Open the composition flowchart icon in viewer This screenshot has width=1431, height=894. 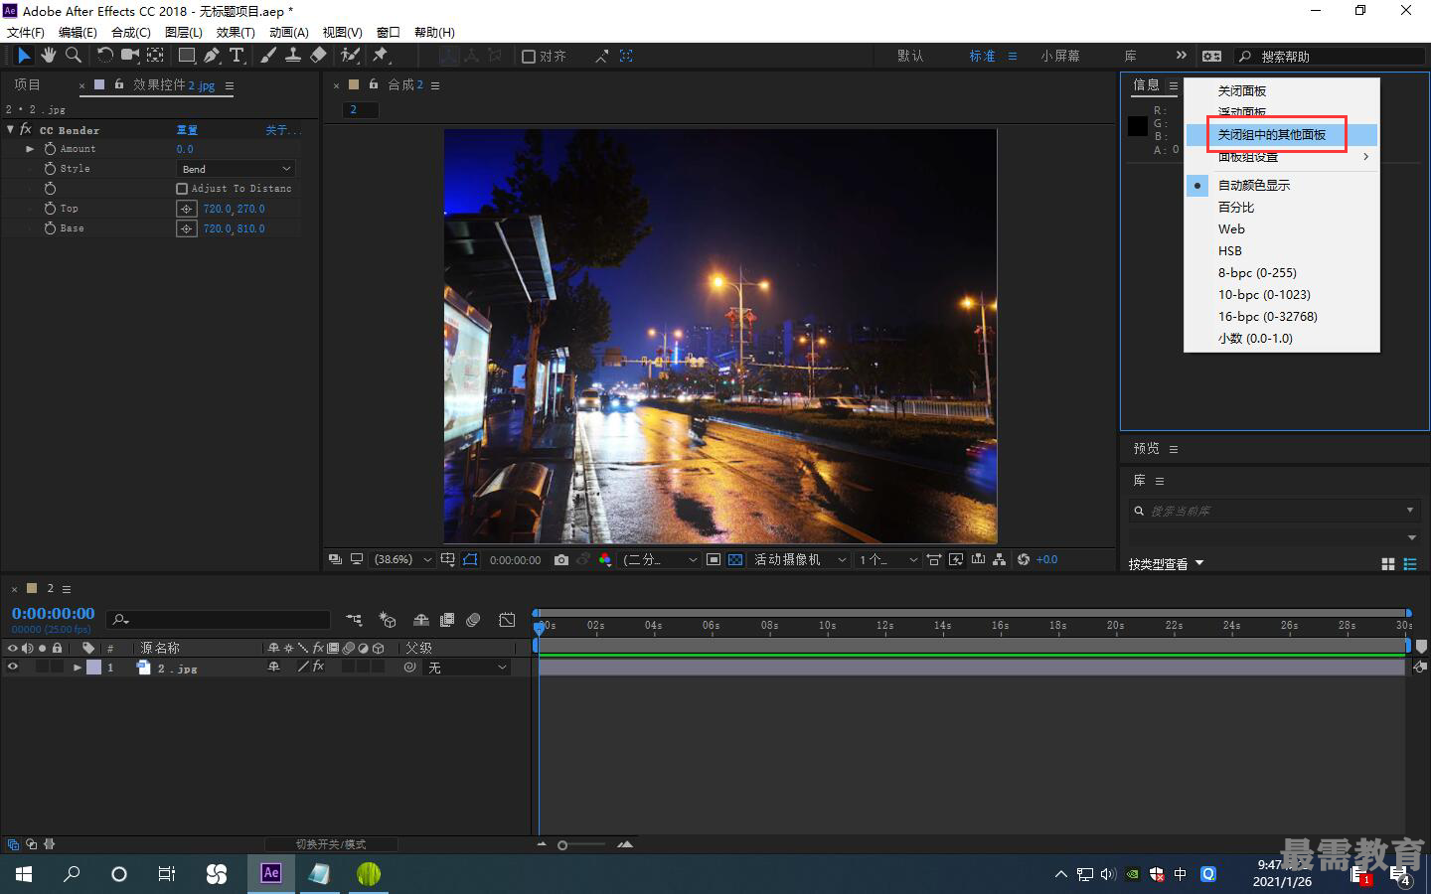[x=1000, y=560]
